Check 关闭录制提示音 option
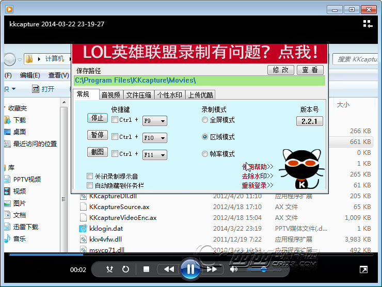This screenshot has width=382, height=287. click(90, 176)
